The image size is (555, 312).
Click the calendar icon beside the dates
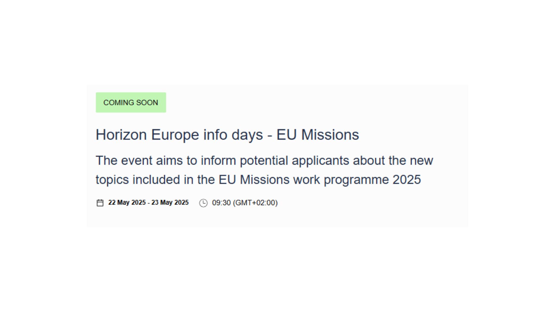click(x=100, y=203)
